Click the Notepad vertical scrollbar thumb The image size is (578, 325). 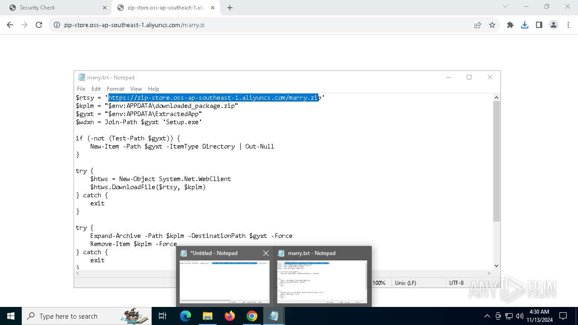[x=496, y=161]
